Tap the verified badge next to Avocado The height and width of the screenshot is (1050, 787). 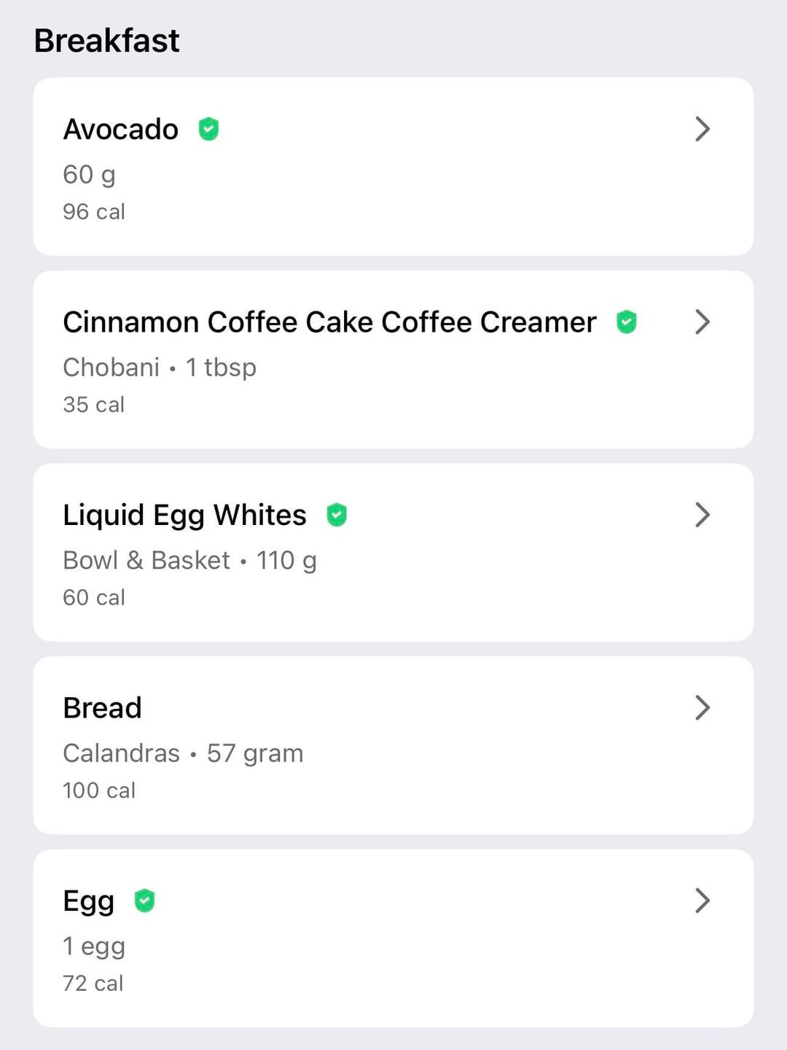pyautogui.click(x=208, y=129)
